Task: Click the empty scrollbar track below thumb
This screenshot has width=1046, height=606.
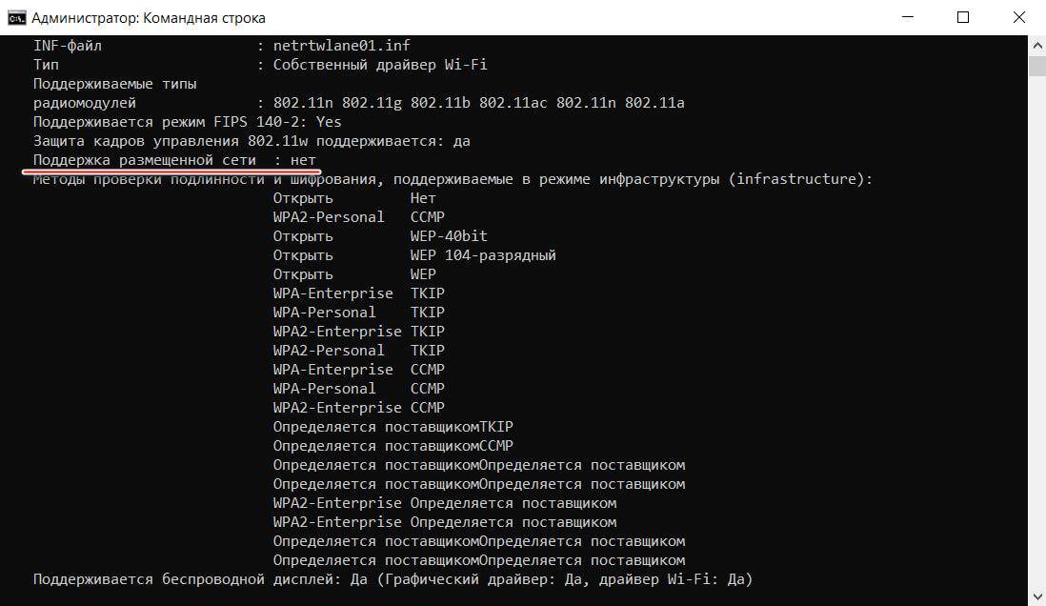Action: pos(1036,333)
